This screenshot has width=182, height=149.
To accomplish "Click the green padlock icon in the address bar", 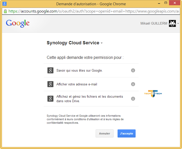I will coord(5,11).
